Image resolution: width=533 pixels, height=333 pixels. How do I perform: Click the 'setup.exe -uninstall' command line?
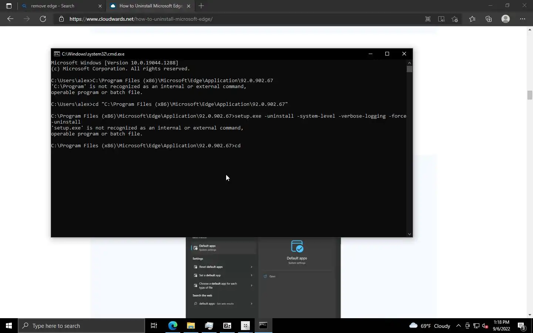tap(229, 119)
